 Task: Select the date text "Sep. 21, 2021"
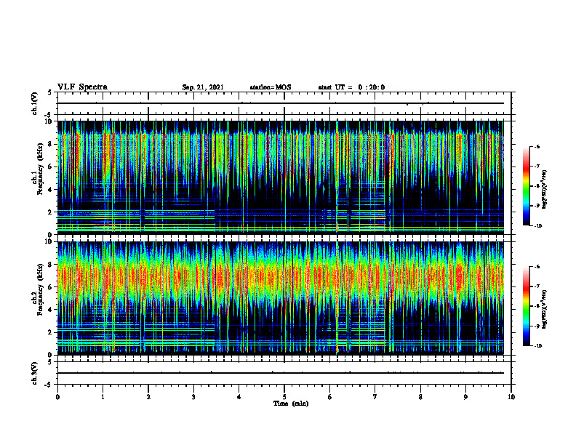203,87
